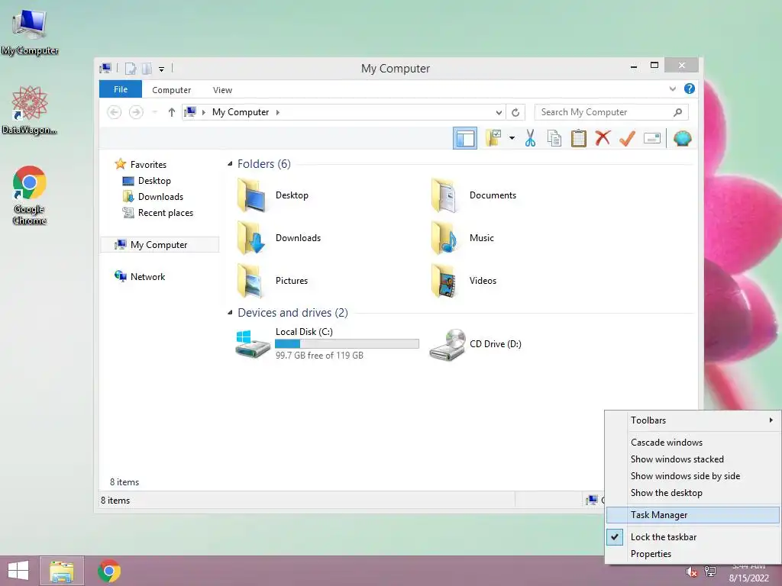Open taskbar Properties menu item
782x586 pixels.
[693, 554]
